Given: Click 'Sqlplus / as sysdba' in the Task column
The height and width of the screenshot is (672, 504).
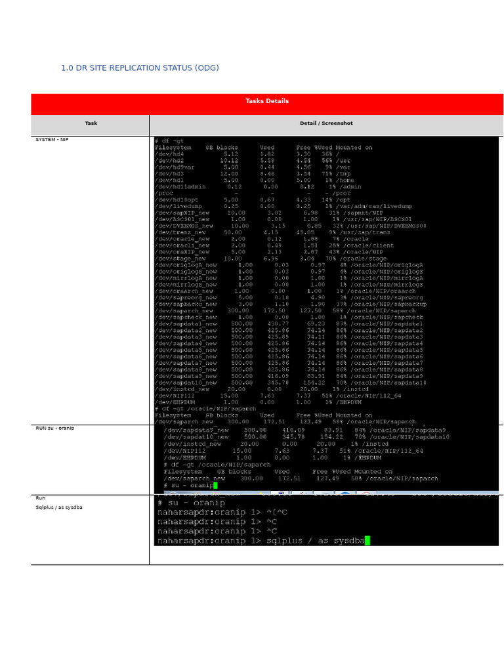Looking at the screenshot, I should pos(58,507).
